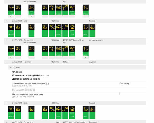Click vehicle check icon showing 30000 in 27.07.2021 row
The image size is (154, 123).
(72, 108)
